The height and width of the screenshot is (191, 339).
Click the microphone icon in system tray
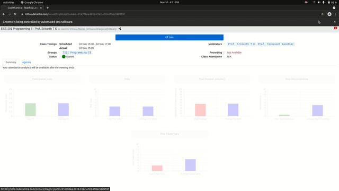[324, 2]
